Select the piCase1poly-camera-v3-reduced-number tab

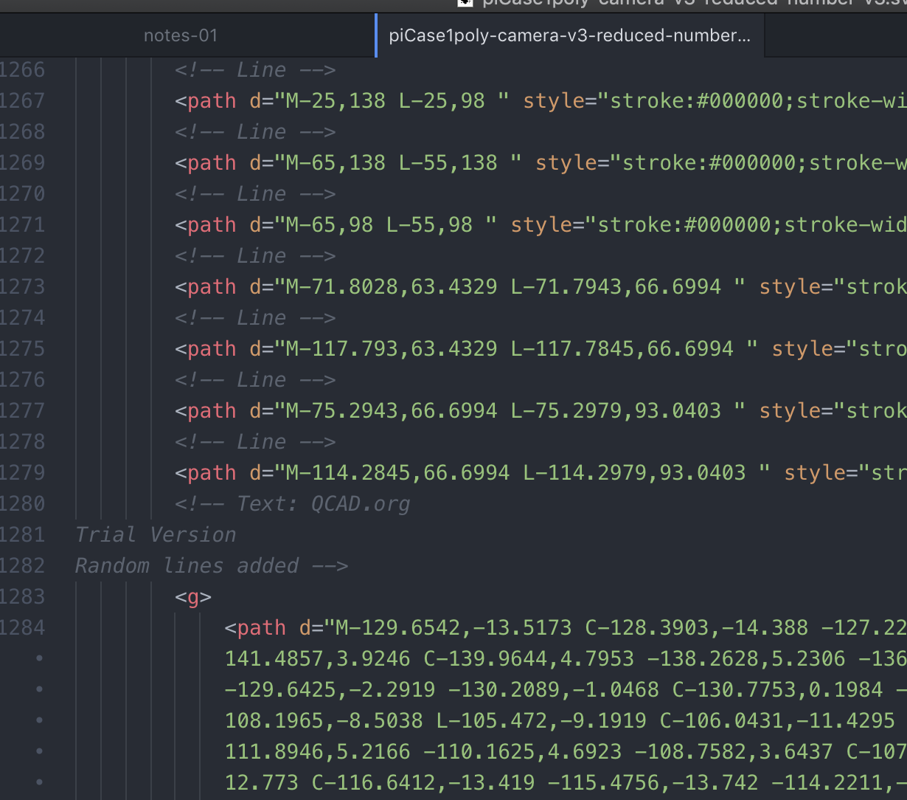click(569, 35)
